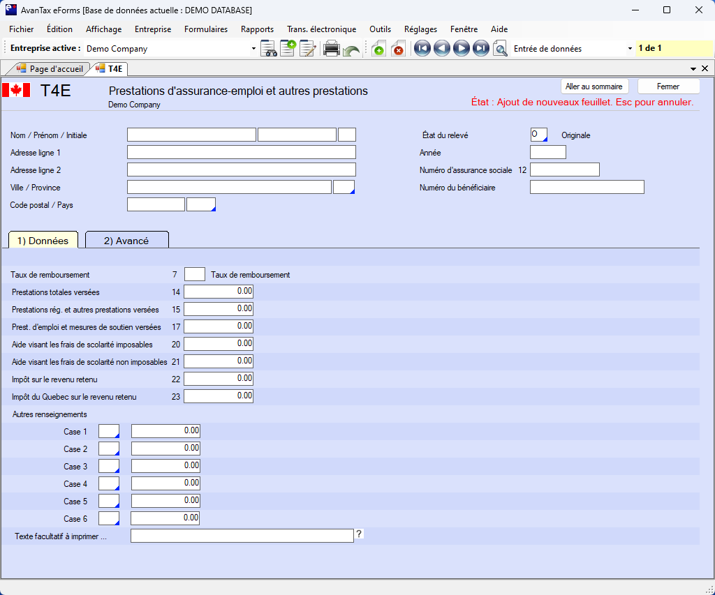Click the edit company pencil icon
Screen dimensions: 715x595
307,49
